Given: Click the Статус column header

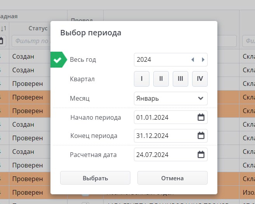Looking at the screenshot, I should point(38,28).
